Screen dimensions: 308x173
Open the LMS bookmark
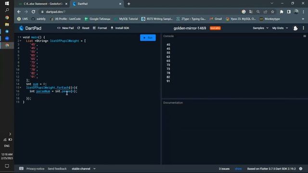coord(23,19)
